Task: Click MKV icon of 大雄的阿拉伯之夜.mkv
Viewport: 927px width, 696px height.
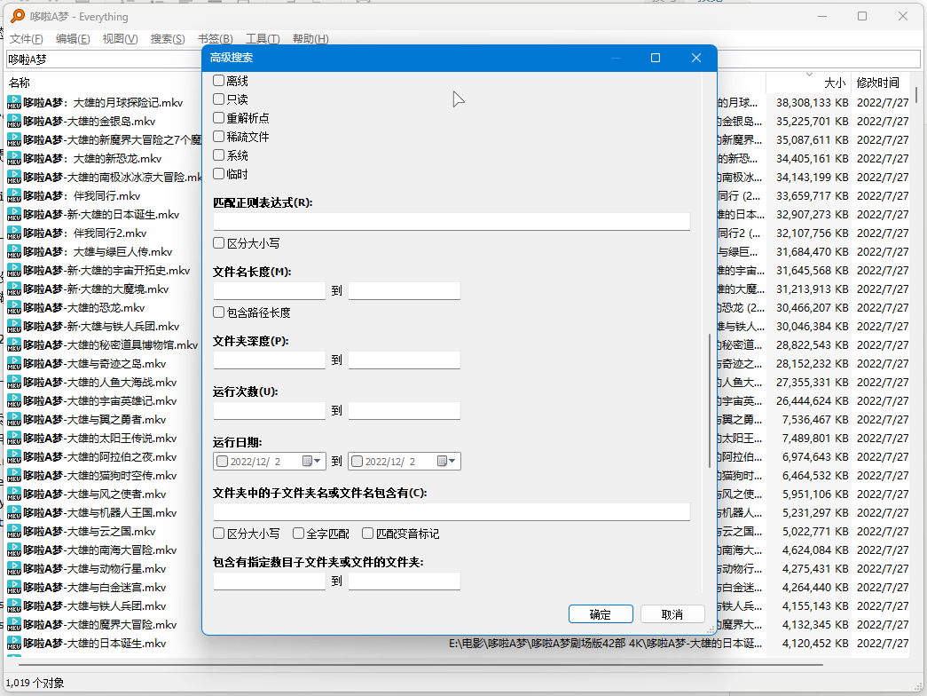Action: pos(14,457)
